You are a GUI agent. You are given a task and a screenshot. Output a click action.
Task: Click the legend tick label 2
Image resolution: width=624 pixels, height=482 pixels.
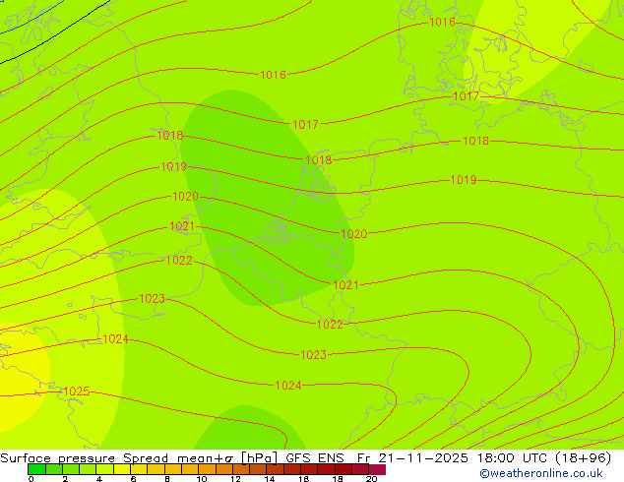click(65, 479)
